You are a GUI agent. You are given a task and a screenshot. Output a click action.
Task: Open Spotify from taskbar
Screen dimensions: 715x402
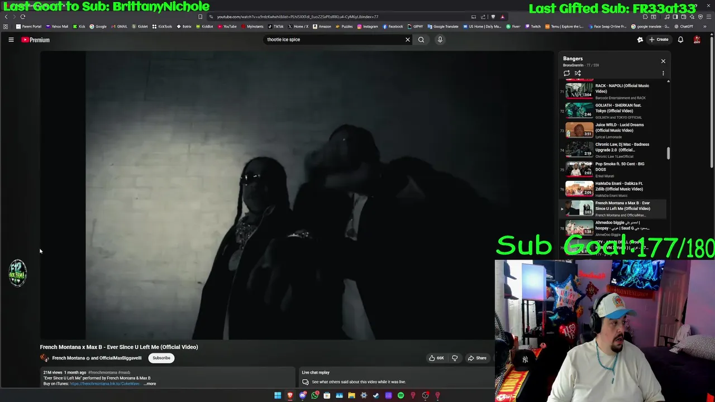click(401, 395)
